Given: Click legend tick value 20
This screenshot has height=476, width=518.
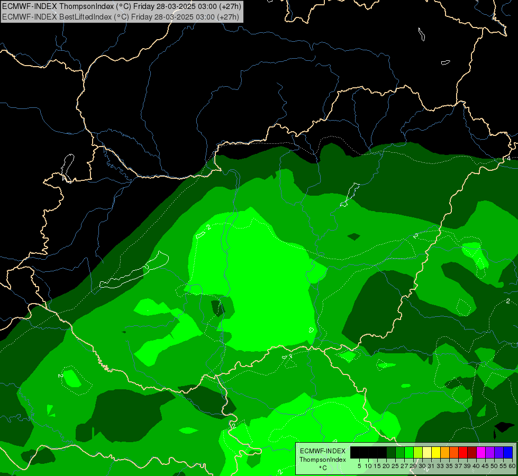Looking at the screenshot, I should tap(386, 466).
